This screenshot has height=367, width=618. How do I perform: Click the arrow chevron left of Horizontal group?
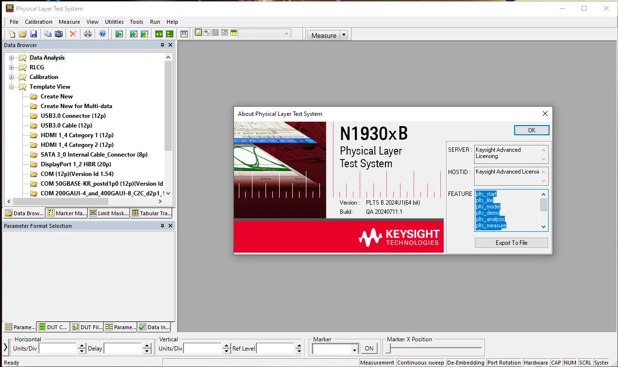6,347
